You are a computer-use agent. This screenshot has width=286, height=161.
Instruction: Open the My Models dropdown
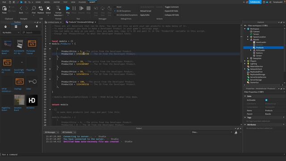point(11,33)
